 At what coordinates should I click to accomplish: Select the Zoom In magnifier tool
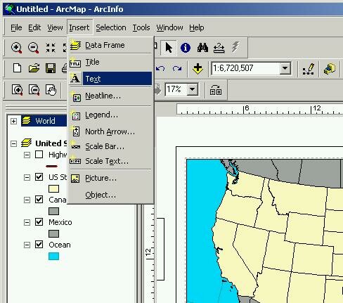tap(16, 48)
